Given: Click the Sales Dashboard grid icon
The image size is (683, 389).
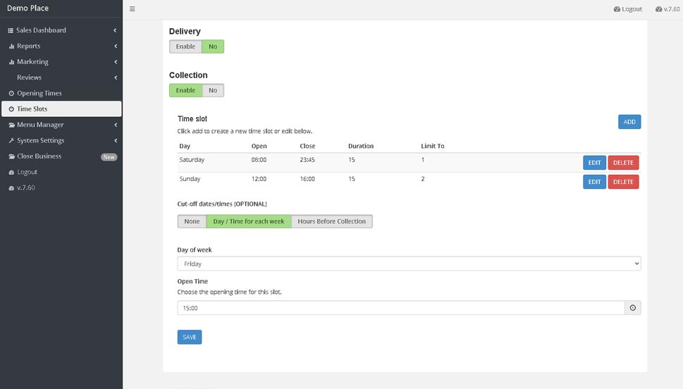Looking at the screenshot, I should click(11, 30).
